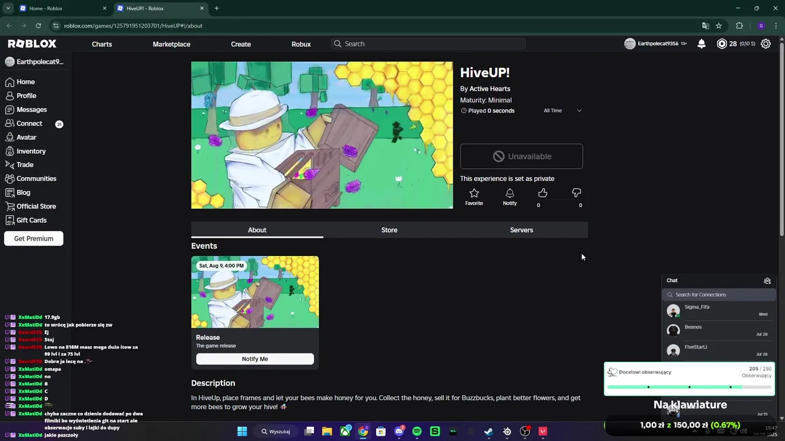785x441 pixels.
Task: Open Robux in the top navigation
Action: [301, 44]
